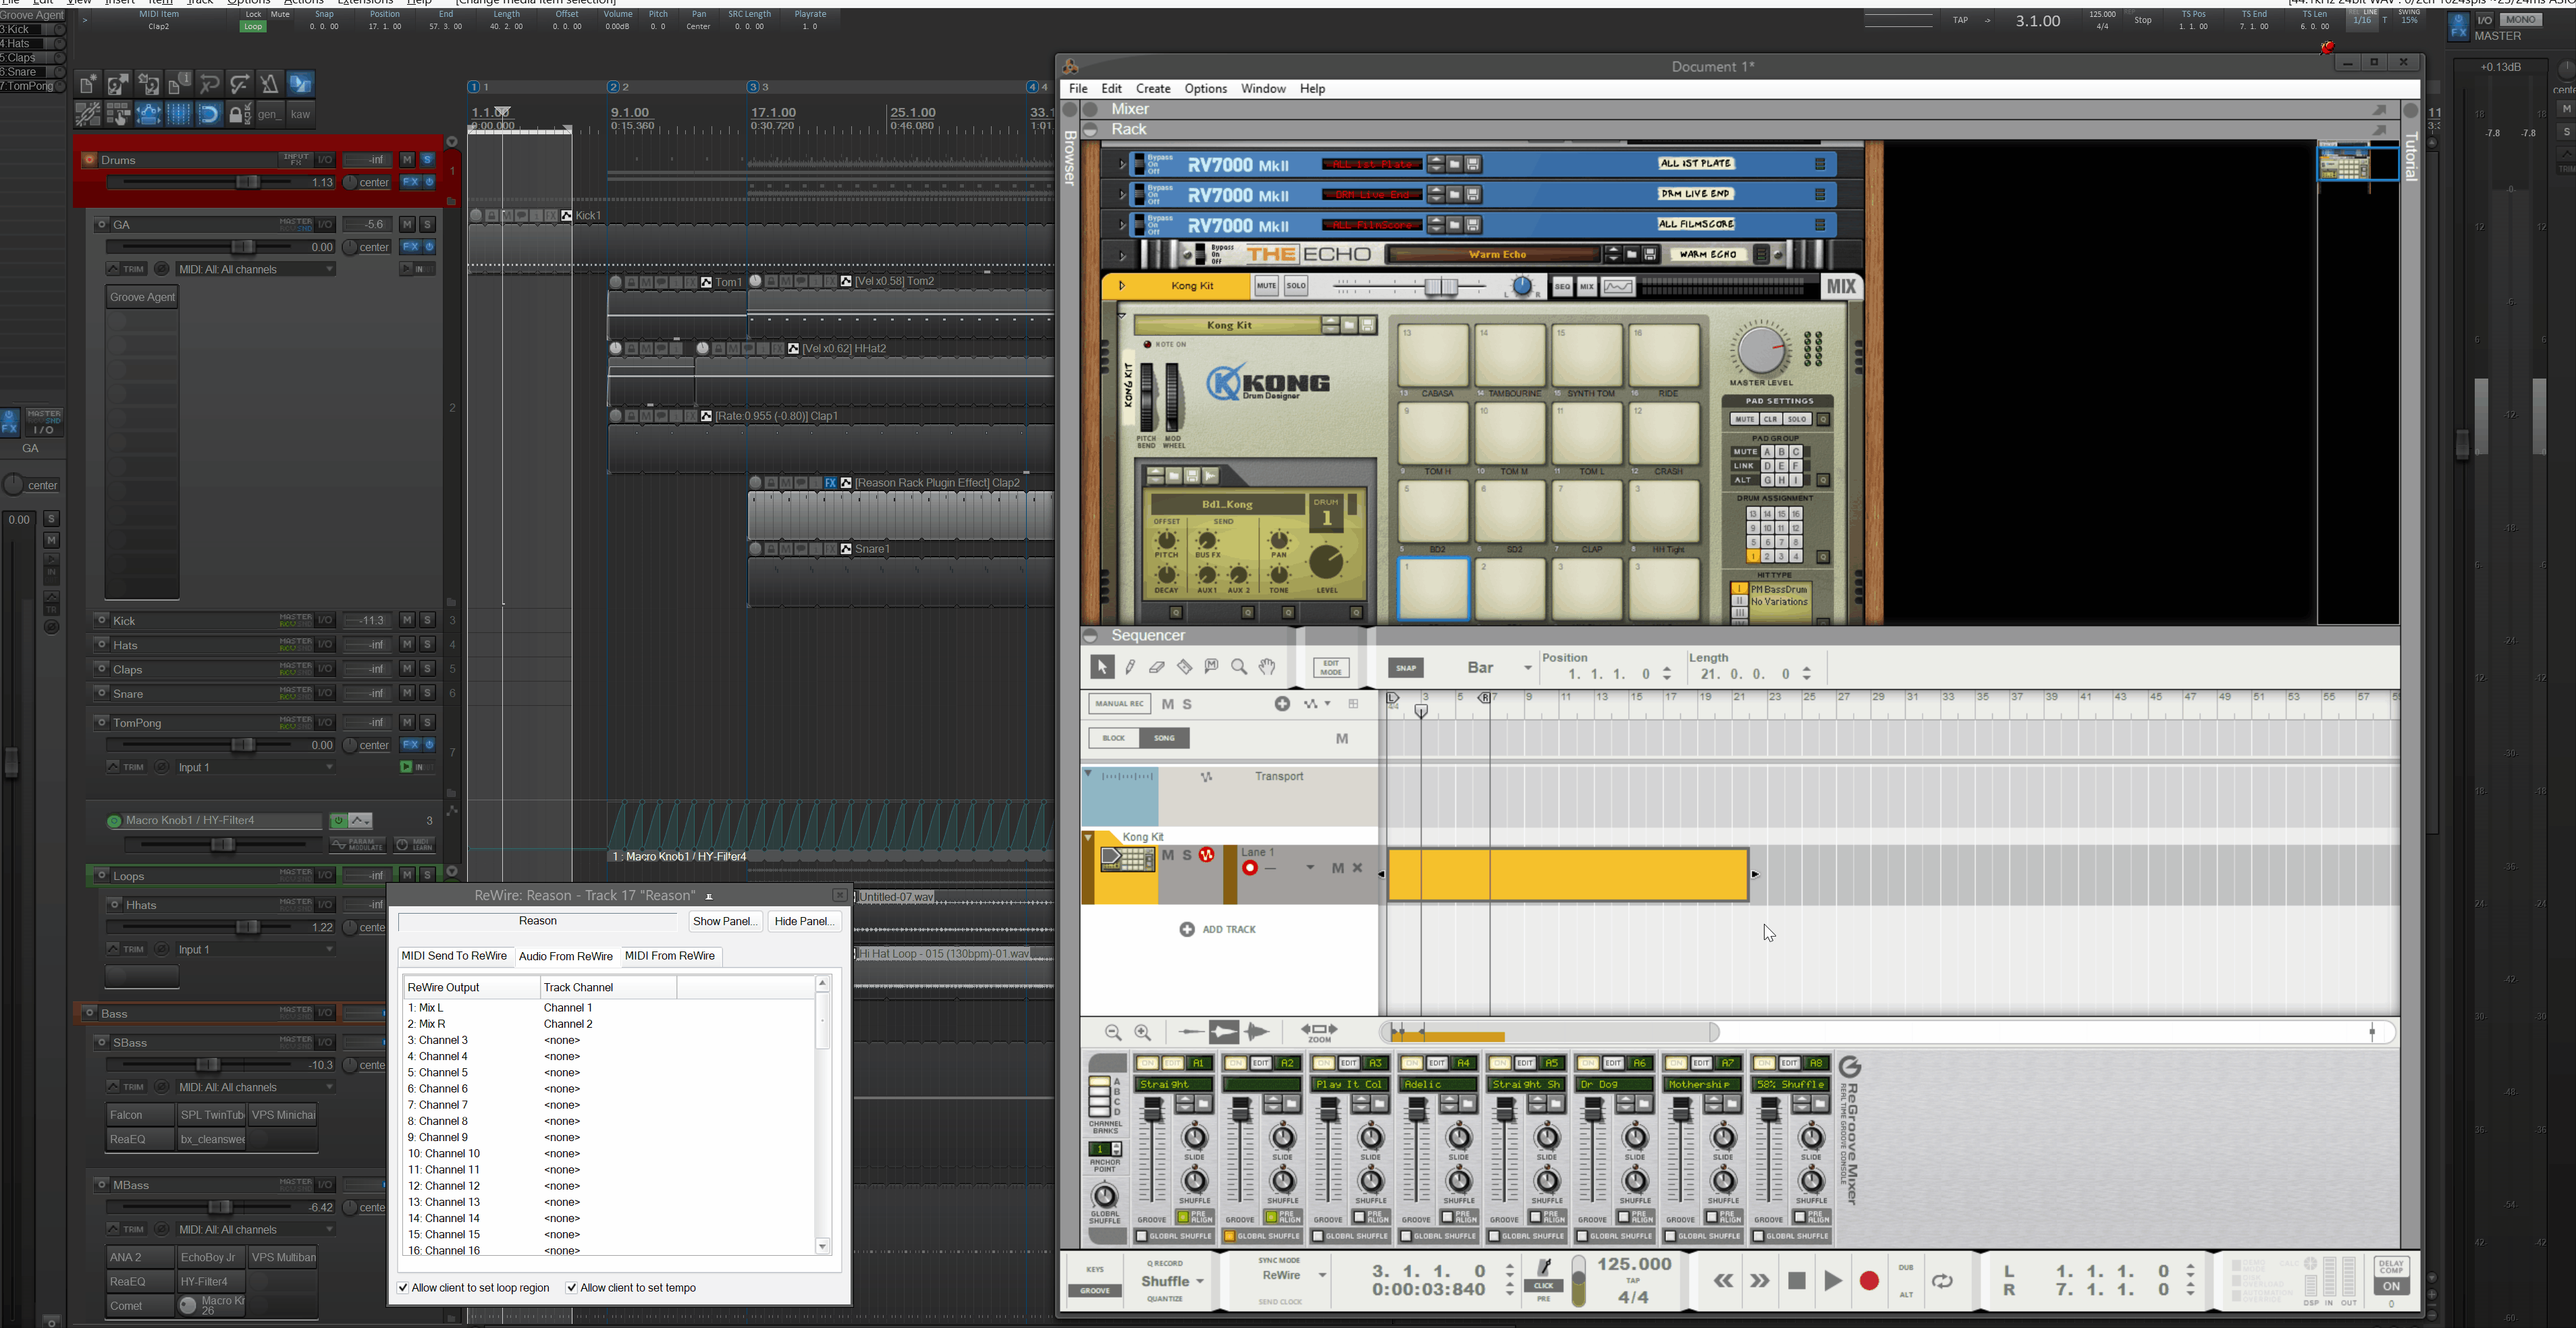Toggle Pre Align on ReGroove channel A3
2576x1328 pixels.
pyautogui.click(x=1358, y=1217)
